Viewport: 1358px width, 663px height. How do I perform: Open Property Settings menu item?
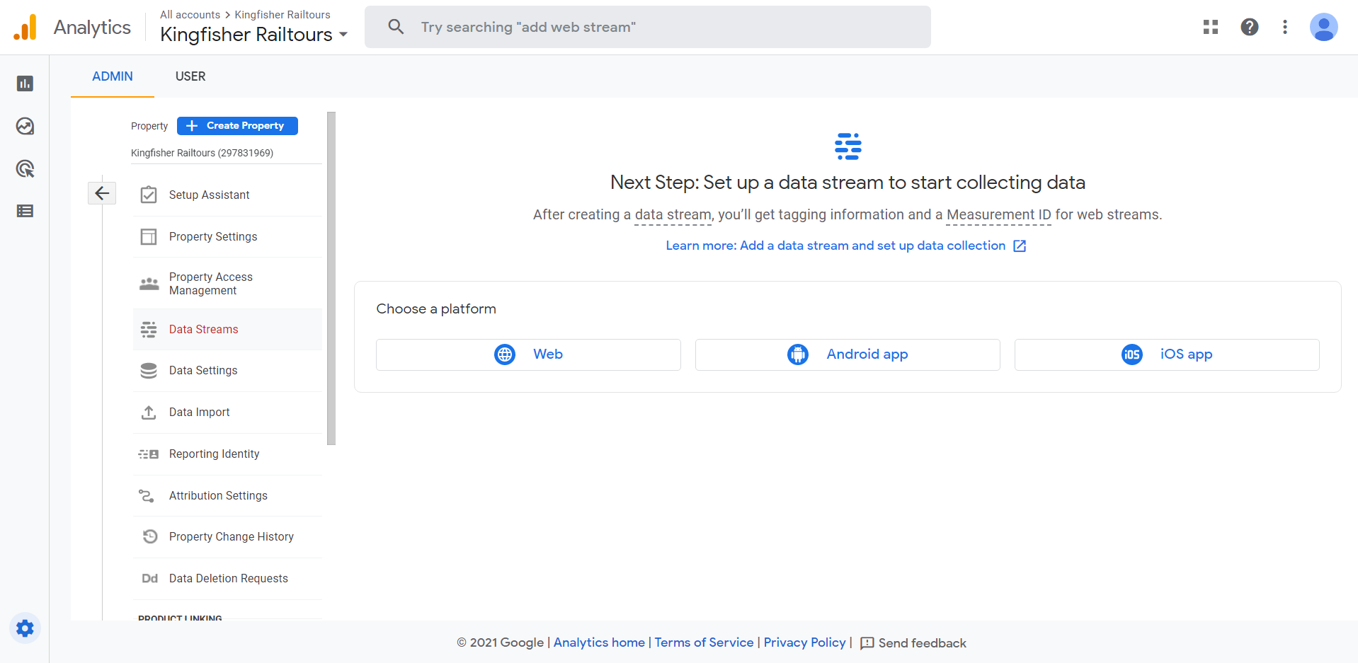[x=227, y=236]
